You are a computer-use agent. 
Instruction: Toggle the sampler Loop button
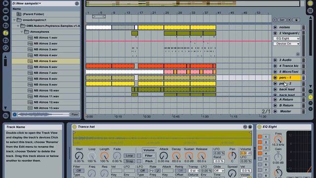[129, 156]
